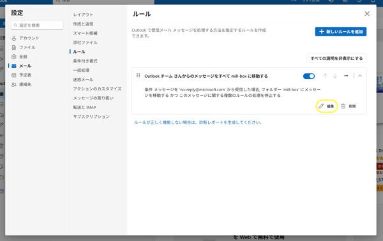Open 迷惑メール mail settings

pos(83,80)
